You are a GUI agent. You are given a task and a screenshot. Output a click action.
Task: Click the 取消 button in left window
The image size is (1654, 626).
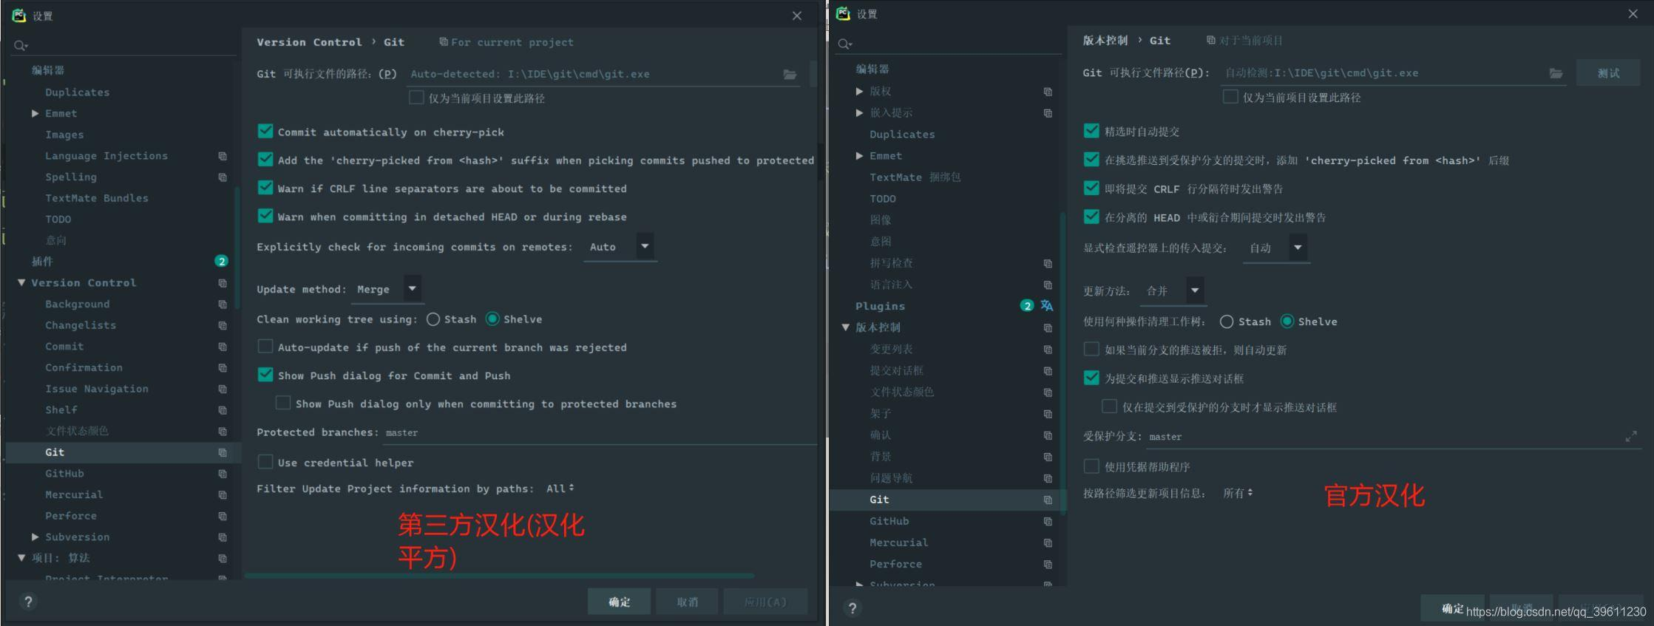pyautogui.click(x=687, y=602)
